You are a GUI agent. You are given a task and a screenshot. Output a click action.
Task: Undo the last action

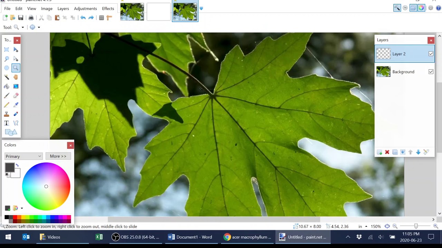coord(83,18)
